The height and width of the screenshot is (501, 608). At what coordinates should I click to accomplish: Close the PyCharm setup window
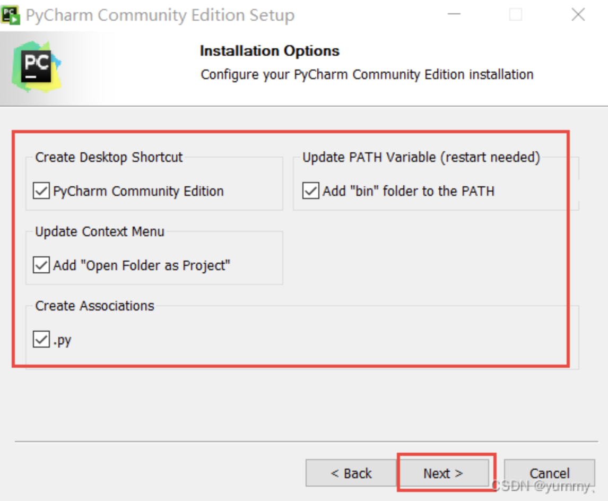[x=578, y=14]
